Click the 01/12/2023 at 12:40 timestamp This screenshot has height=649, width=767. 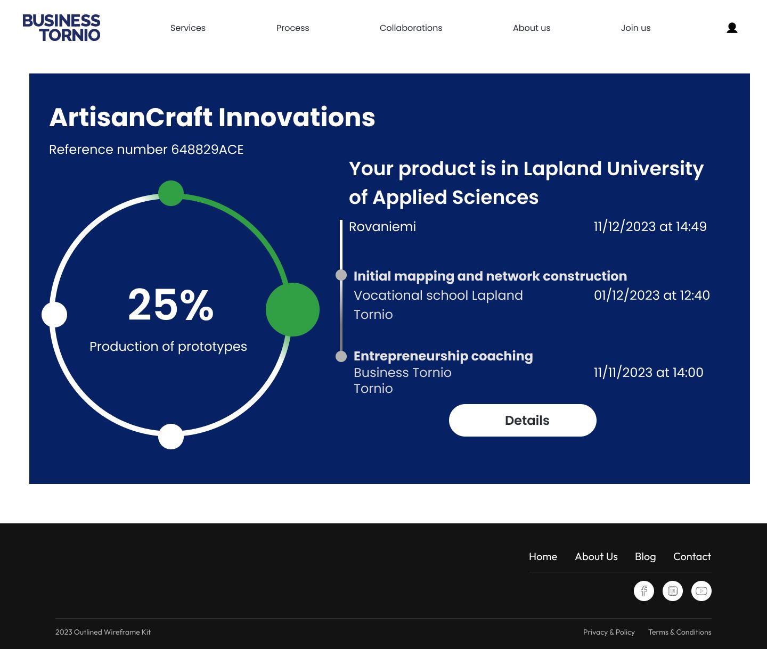pos(652,295)
